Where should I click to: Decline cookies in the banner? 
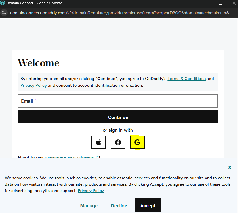point(119,205)
